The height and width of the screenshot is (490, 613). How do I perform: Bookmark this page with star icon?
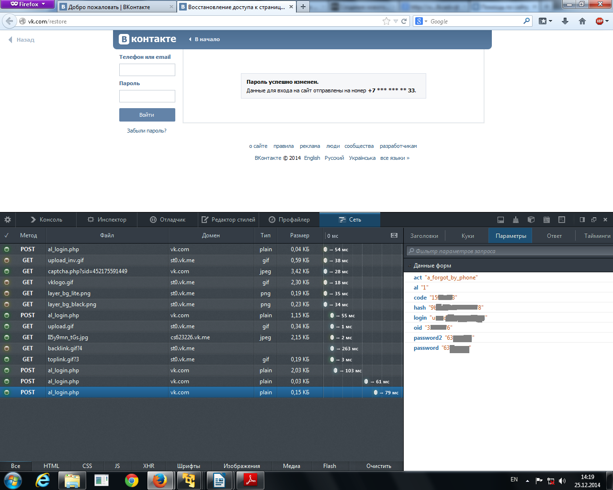pyautogui.click(x=386, y=21)
